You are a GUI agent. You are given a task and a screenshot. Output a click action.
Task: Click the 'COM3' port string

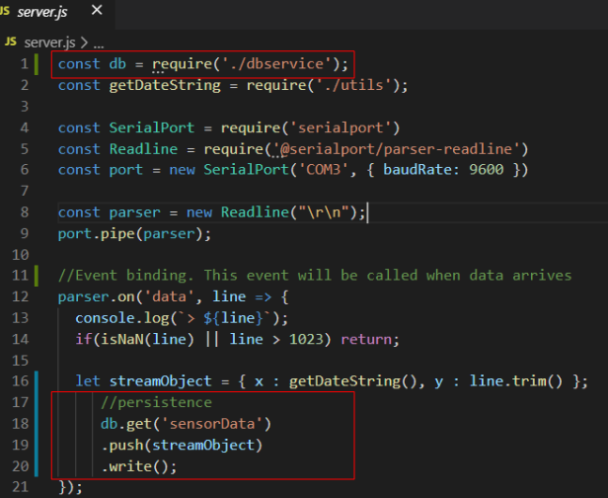tap(324, 170)
